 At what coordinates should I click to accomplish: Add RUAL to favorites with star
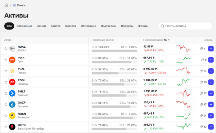(x=6, y=49)
